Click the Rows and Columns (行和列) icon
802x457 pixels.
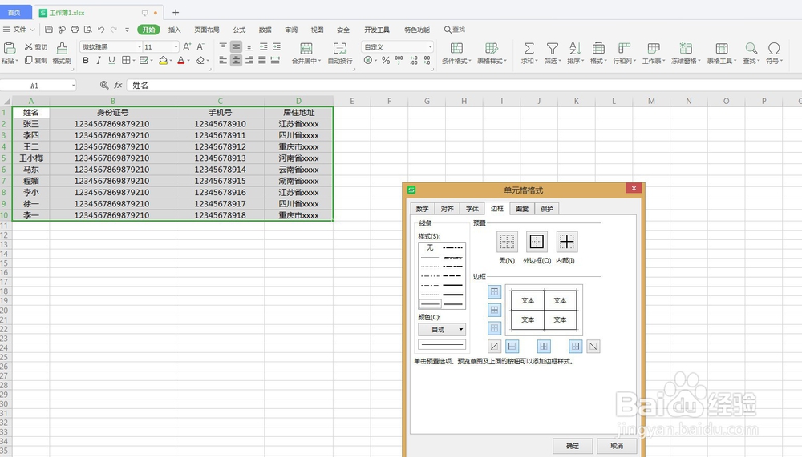624,49
